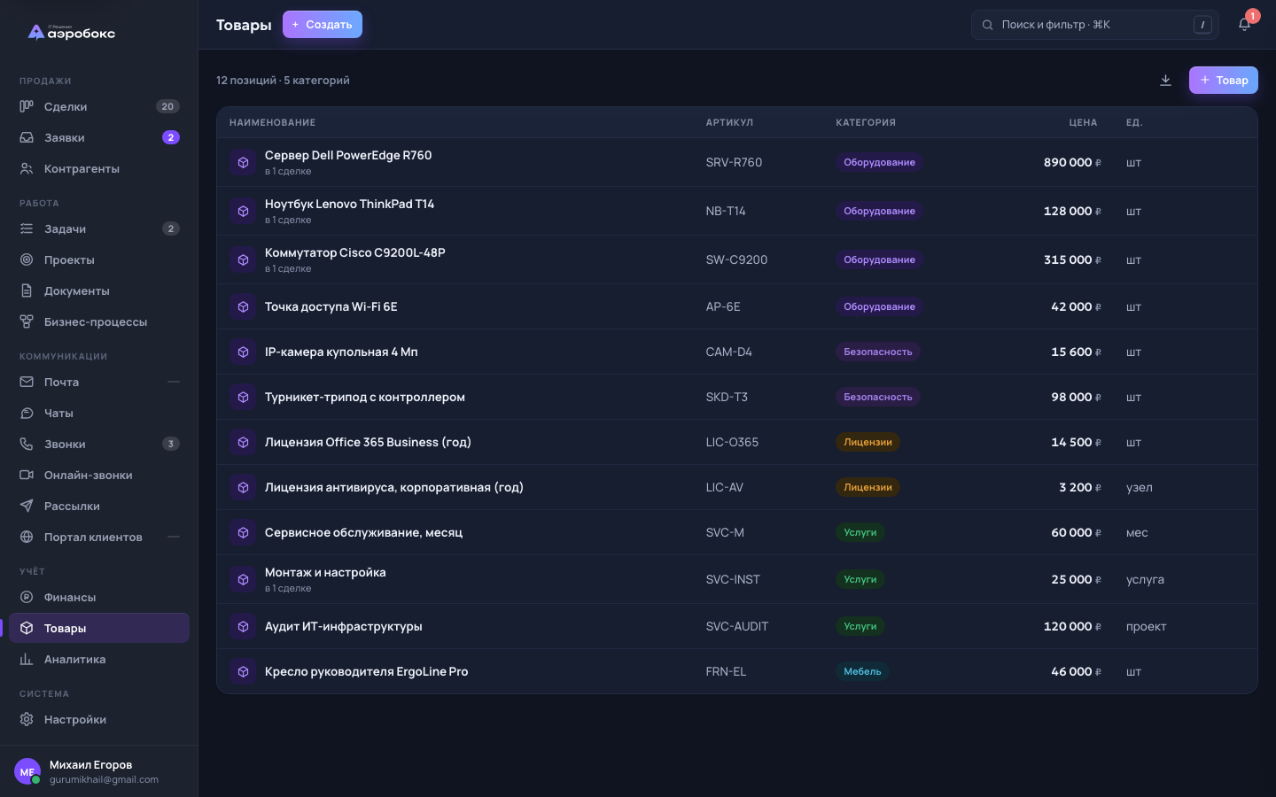Open the Сделки section

99,106
